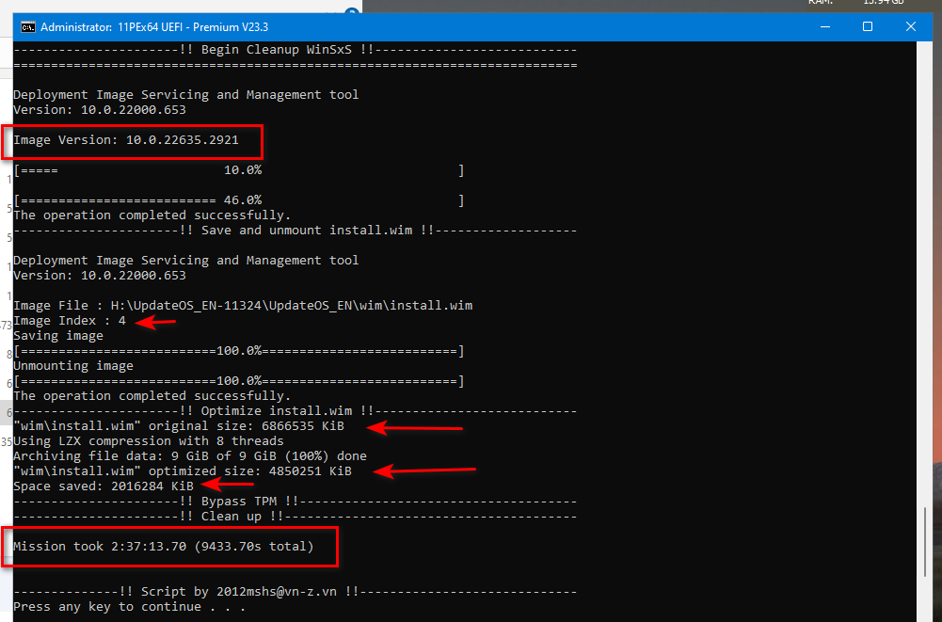Maximize the 11PEx64 UEFI console window
Screen dimensions: 942x622
coord(868,26)
